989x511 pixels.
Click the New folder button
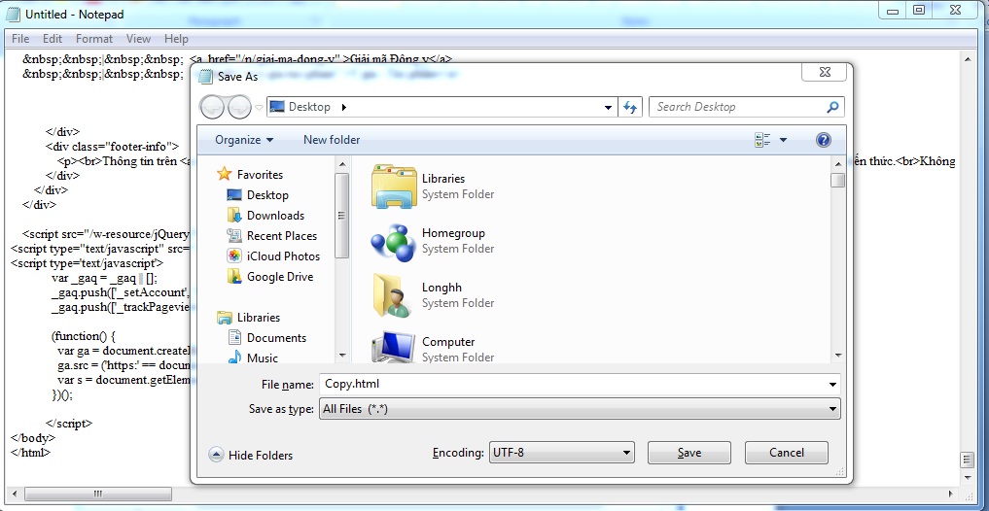pos(332,140)
